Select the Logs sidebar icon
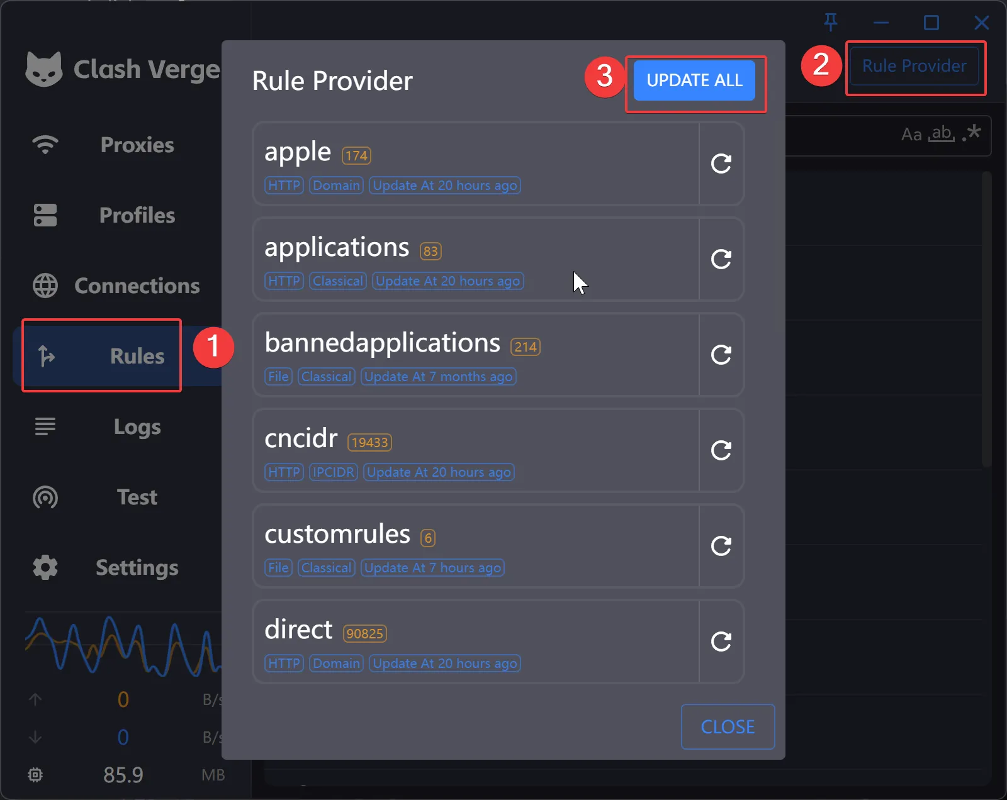Screen dimensions: 1007x800 [45, 426]
